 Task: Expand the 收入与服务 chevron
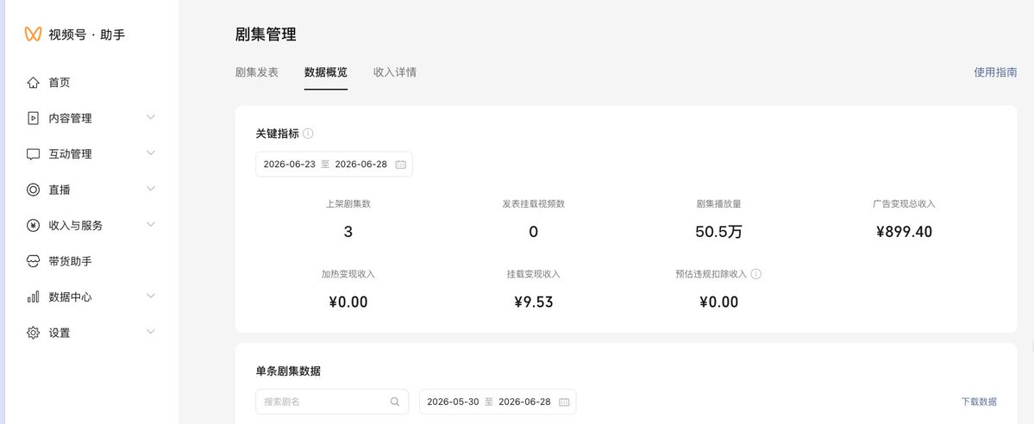[x=150, y=224]
